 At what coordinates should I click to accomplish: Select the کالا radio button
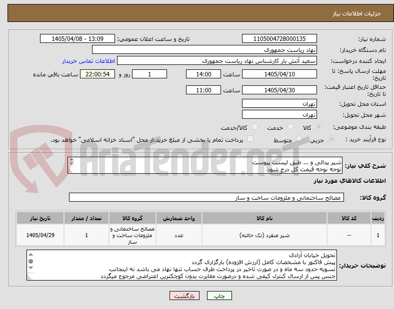point(318,127)
